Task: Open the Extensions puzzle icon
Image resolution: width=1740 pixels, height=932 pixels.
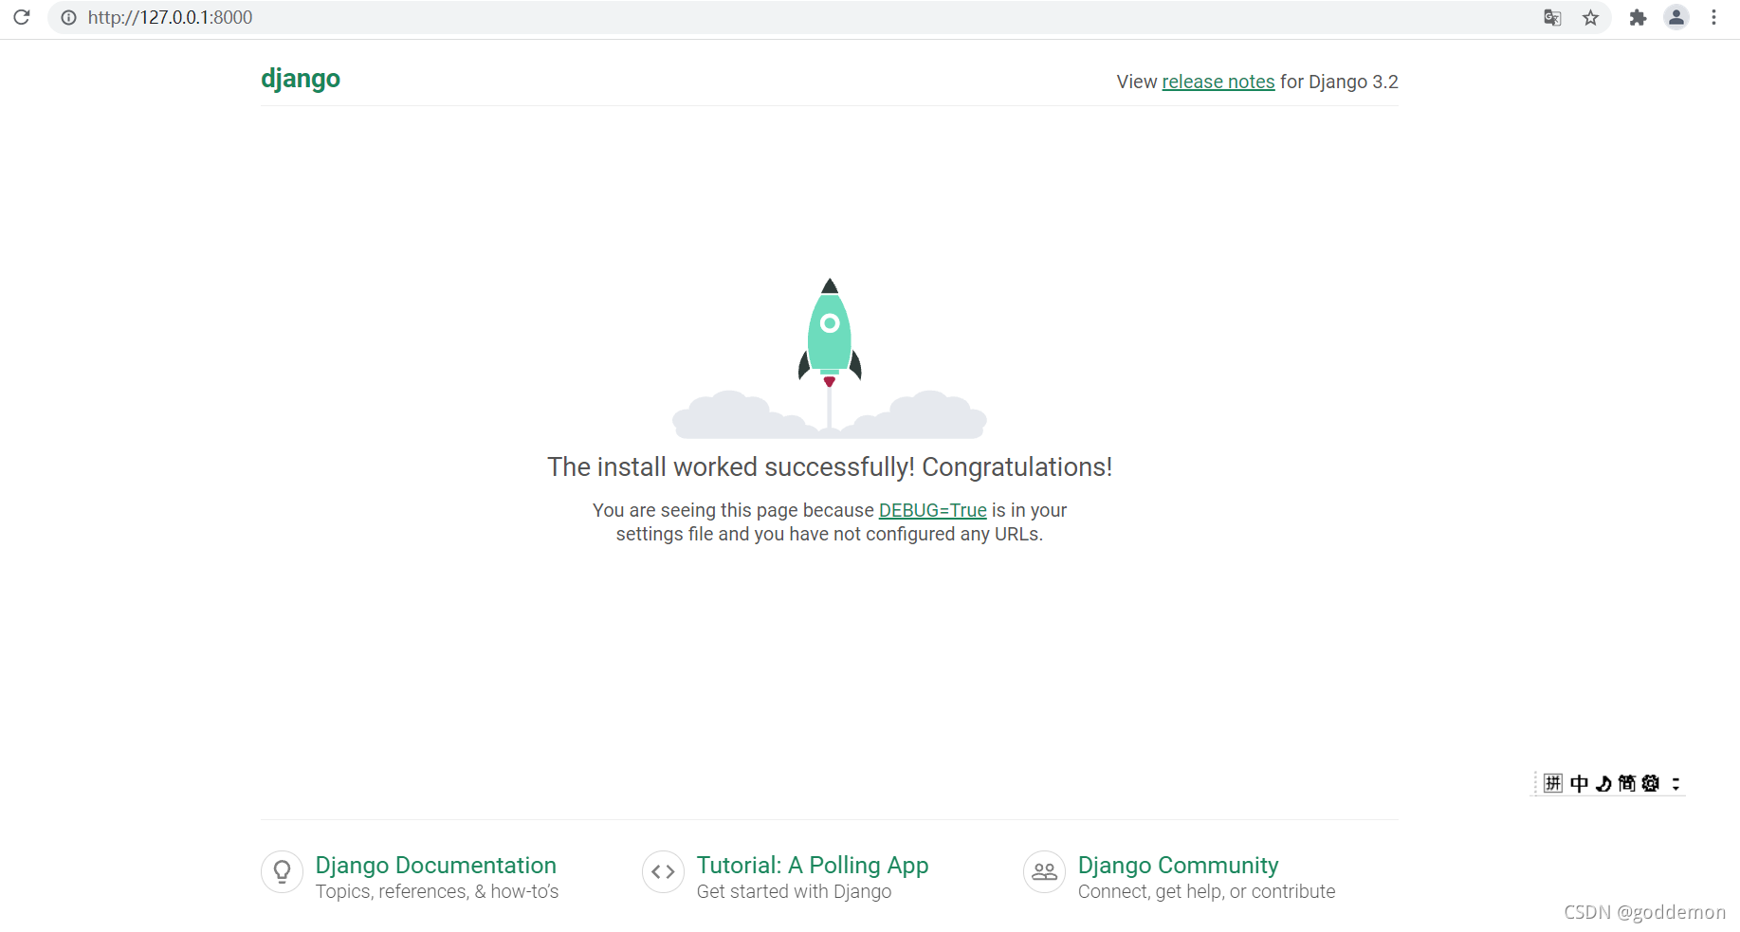Action: click(1638, 17)
